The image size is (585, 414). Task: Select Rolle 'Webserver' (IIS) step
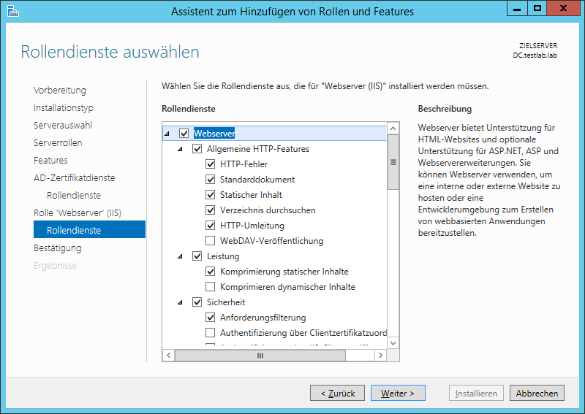(78, 212)
